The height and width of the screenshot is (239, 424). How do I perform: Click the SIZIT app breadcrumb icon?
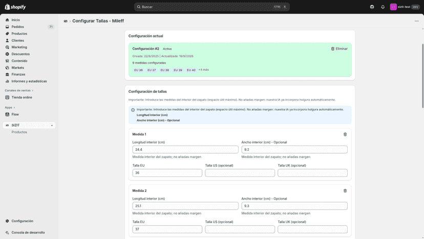(66, 21)
